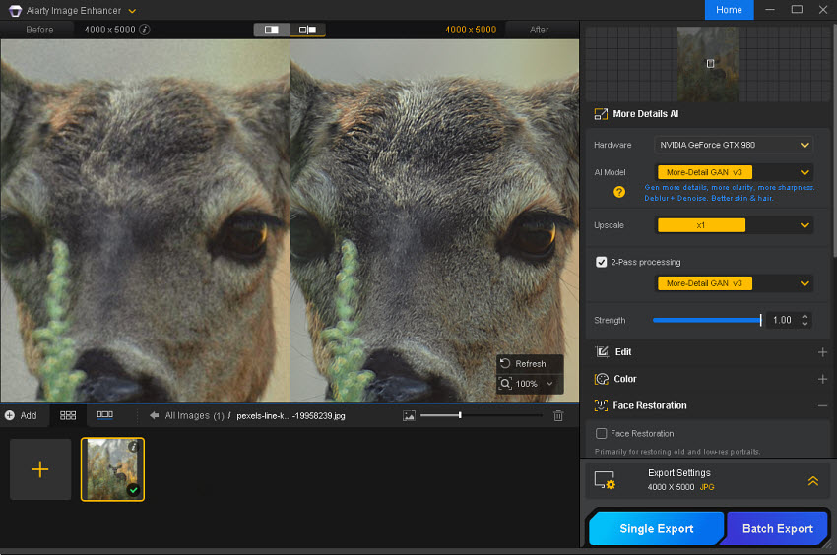
Task: Open the app menu chevron beside the title
Action: point(132,11)
